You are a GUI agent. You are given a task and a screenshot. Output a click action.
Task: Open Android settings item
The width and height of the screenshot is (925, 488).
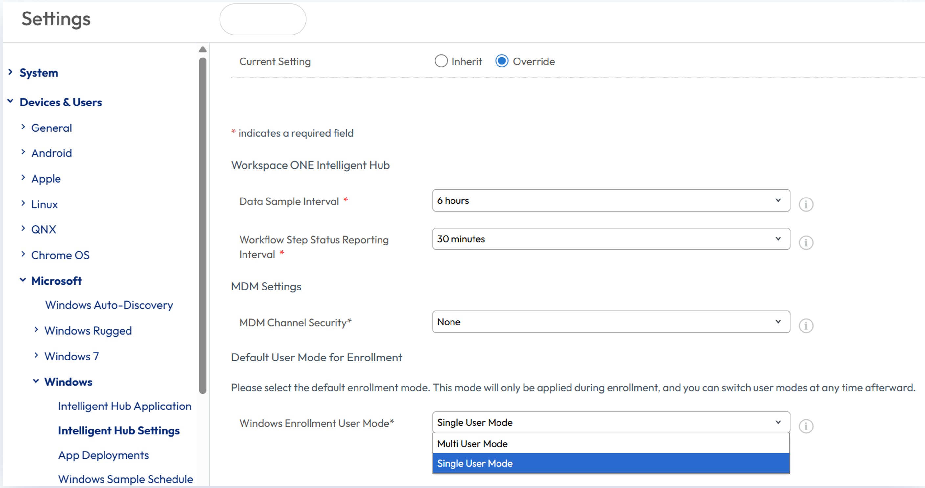(x=51, y=153)
